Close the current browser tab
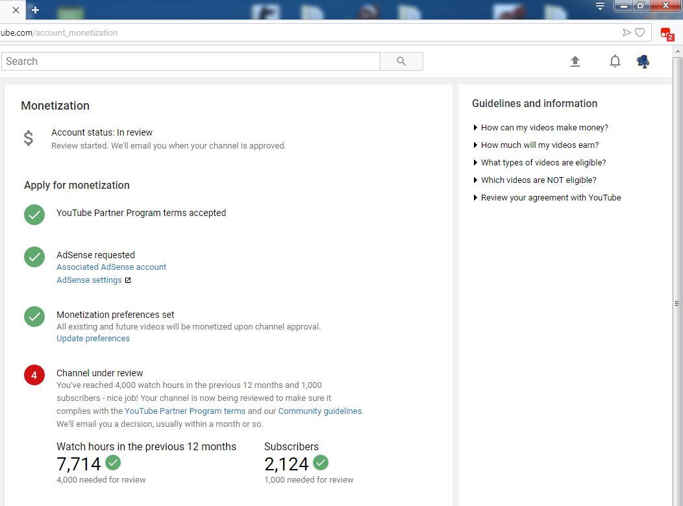The height and width of the screenshot is (506, 683). tap(16, 10)
